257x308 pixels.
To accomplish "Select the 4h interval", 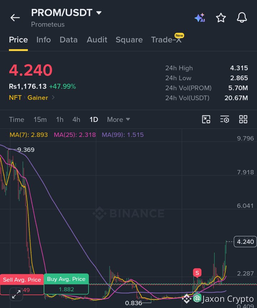I will [x=76, y=119].
